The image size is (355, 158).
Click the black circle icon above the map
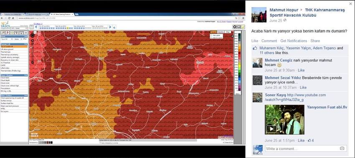(235, 27)
